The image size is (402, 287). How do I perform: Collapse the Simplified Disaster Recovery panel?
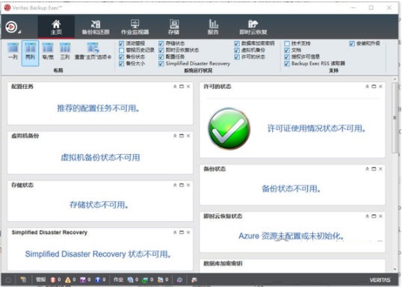tap(175, 232)
